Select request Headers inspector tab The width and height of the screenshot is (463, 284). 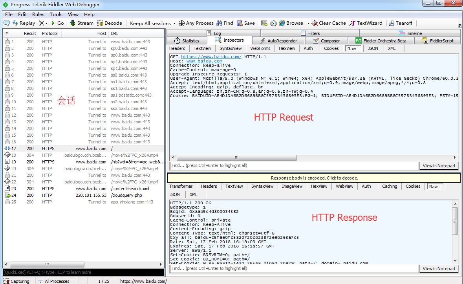177,48
